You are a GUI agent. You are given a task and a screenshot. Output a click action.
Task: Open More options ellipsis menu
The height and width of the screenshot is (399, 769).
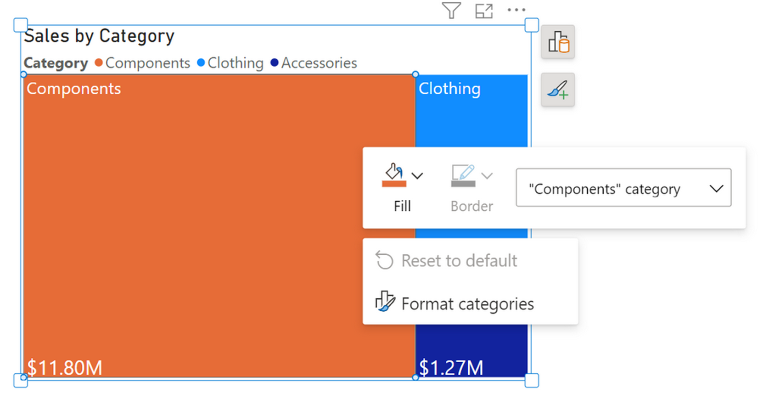(516, 10)
